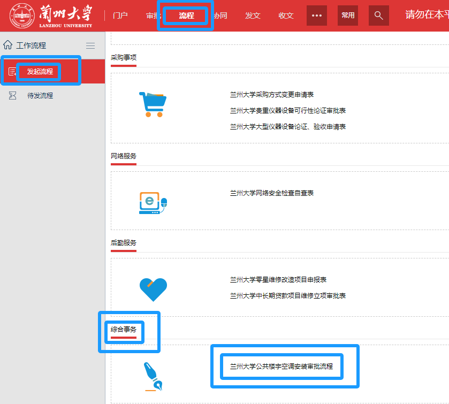Collapse the sidebar using the hamburger icon
Viewport: 449px width, 404px height.
point(90,45)
